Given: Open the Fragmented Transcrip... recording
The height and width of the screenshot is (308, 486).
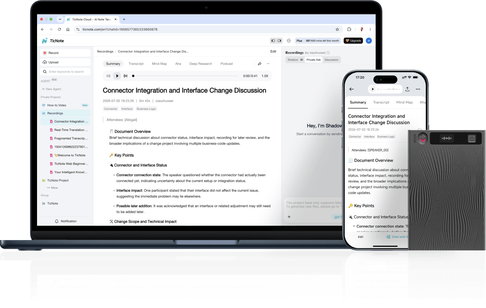Looking at the screenshot, I should [69, 139].
